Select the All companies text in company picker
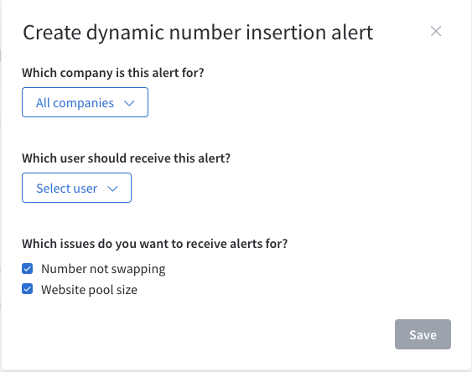The image size is (472, 372). click(75, 103)
